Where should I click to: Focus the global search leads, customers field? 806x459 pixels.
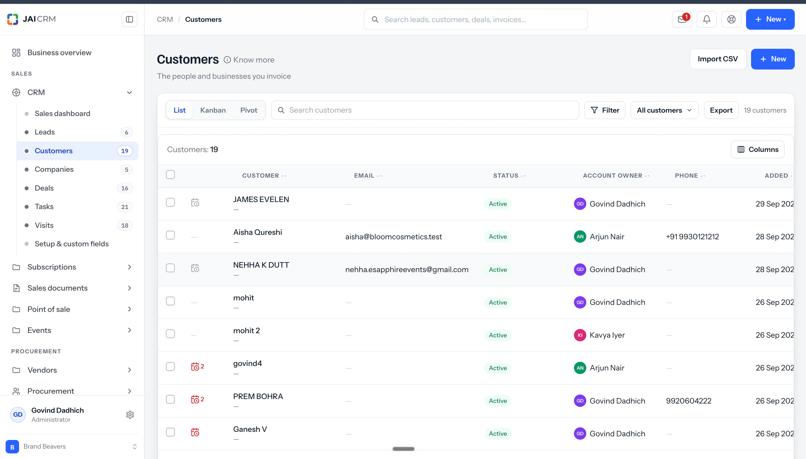pos(476,20)
